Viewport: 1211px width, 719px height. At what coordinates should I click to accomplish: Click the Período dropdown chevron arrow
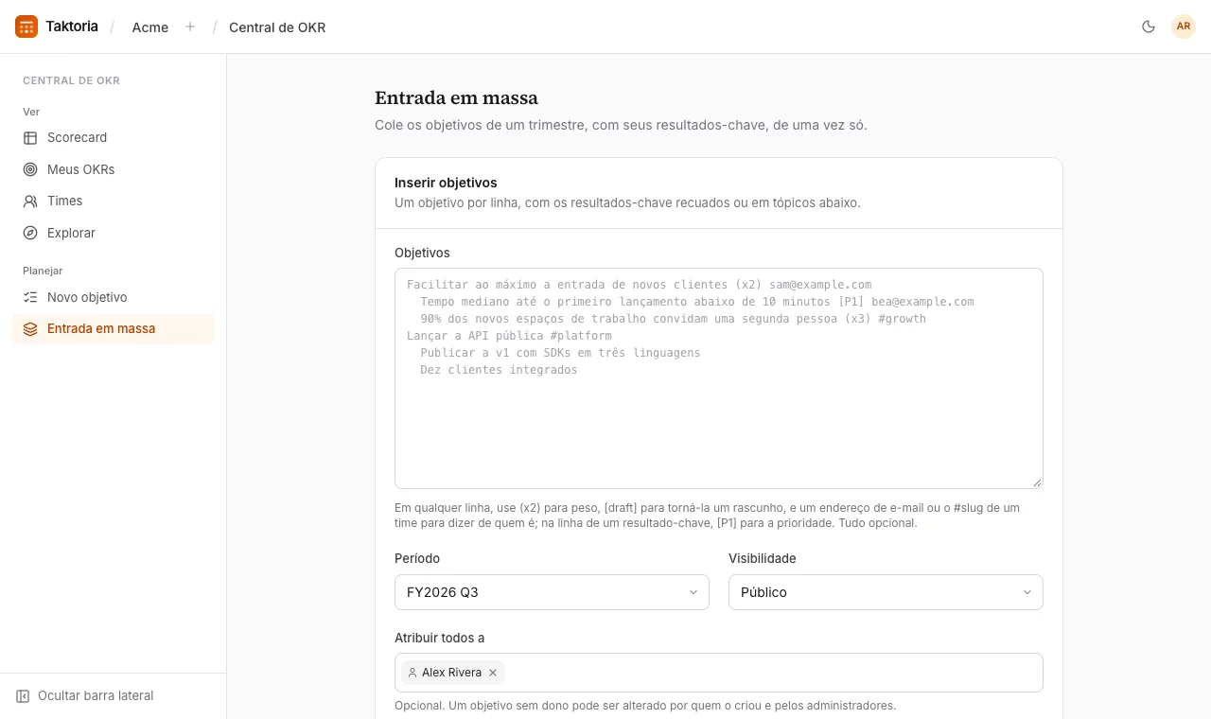(693, 592)
